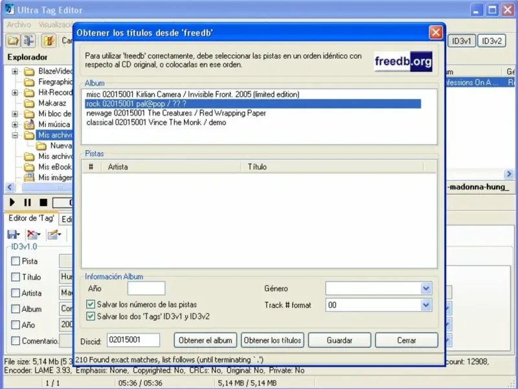Open the Género dropdown

tap(426, 289)
